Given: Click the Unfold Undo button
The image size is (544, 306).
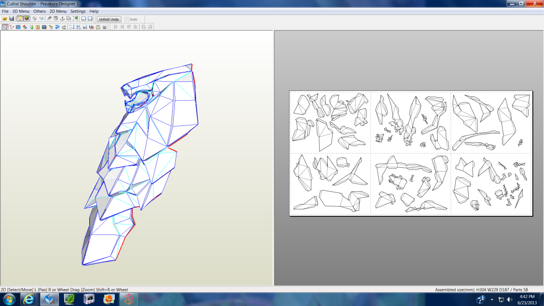Looking at the screenshot, I should coord(109,19).
